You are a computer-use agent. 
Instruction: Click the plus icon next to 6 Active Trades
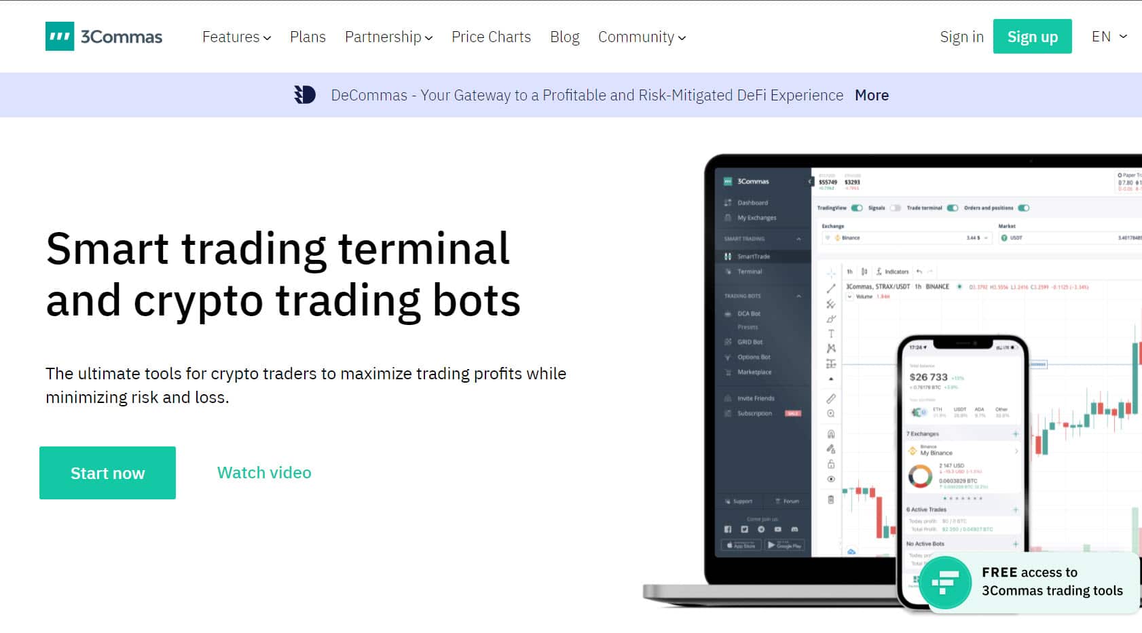[1016, 510]
